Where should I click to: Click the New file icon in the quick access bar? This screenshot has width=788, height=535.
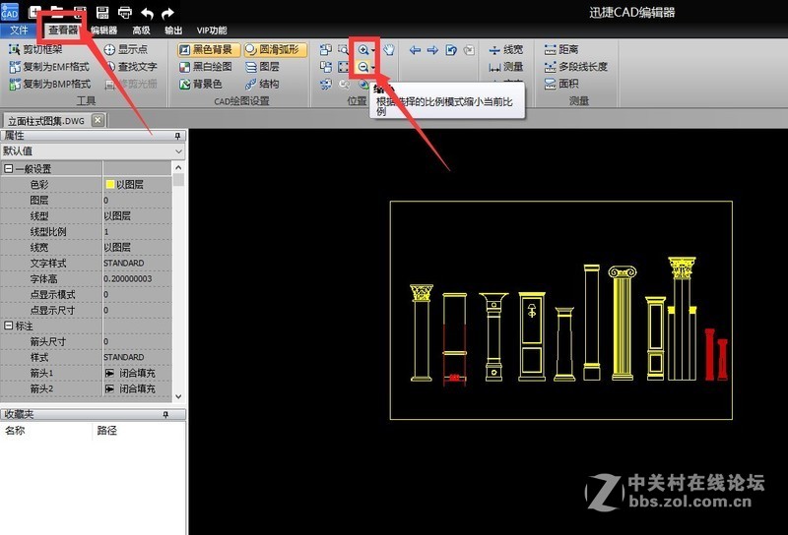(x=34, y=13)
